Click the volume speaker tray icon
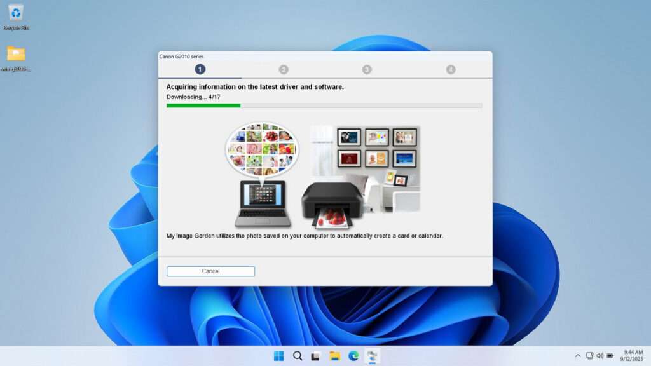 [x=600, y=356]
